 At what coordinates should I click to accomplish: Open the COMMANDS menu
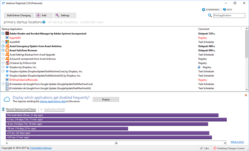pyautogui.click(x=211, y=10)
